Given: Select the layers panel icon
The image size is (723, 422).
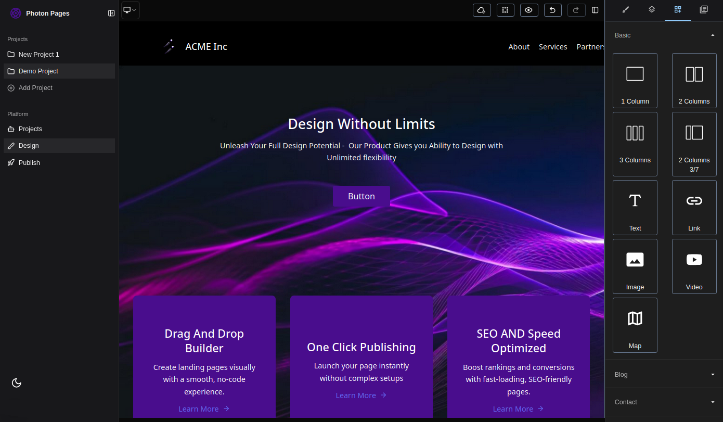Looking at the screenshot, I should click(652, 9).
